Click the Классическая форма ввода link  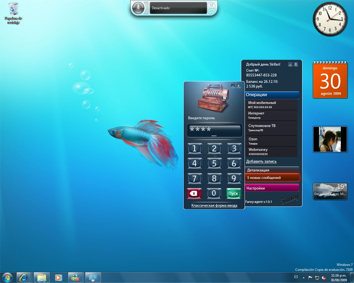point(214,205)
